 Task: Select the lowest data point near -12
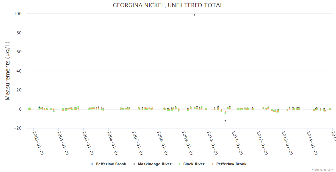click(225, 121)
